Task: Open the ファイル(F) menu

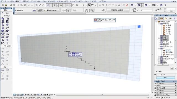Action: point(9,1)
